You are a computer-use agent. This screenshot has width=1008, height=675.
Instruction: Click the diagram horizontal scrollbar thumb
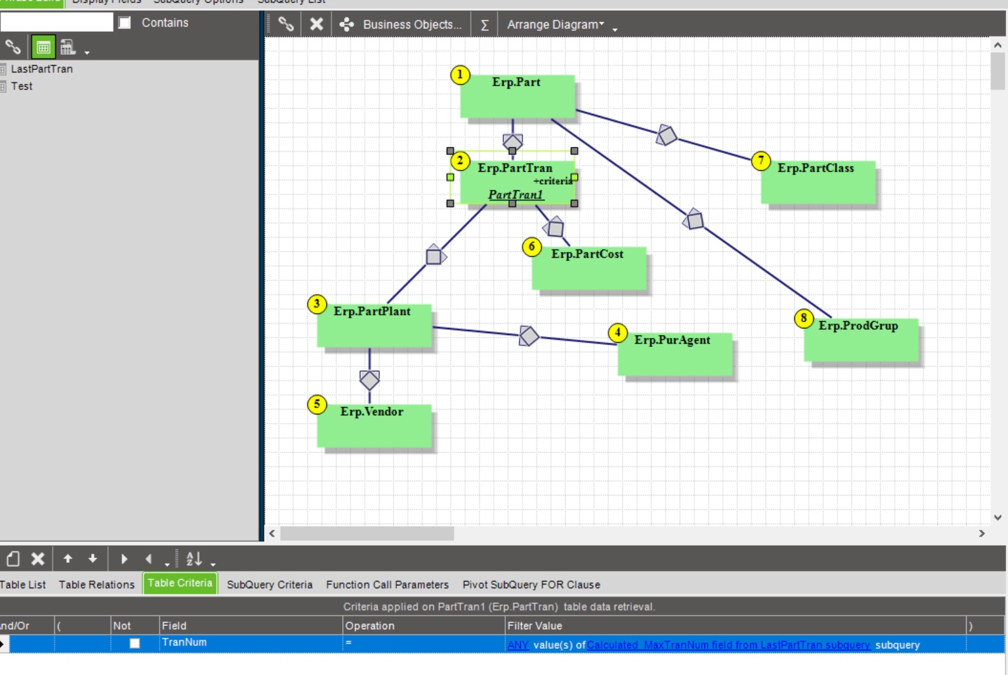click(367, 534)
